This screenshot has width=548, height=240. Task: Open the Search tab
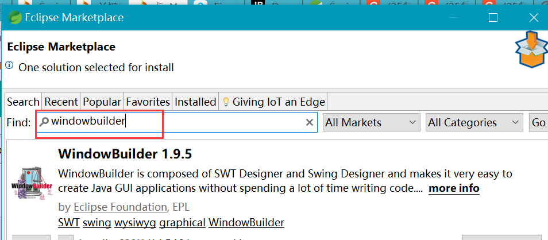(24, 102)
